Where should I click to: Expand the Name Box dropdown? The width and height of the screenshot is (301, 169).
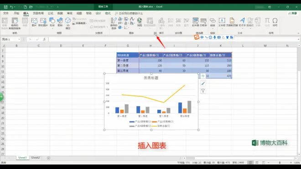(19, 39)
